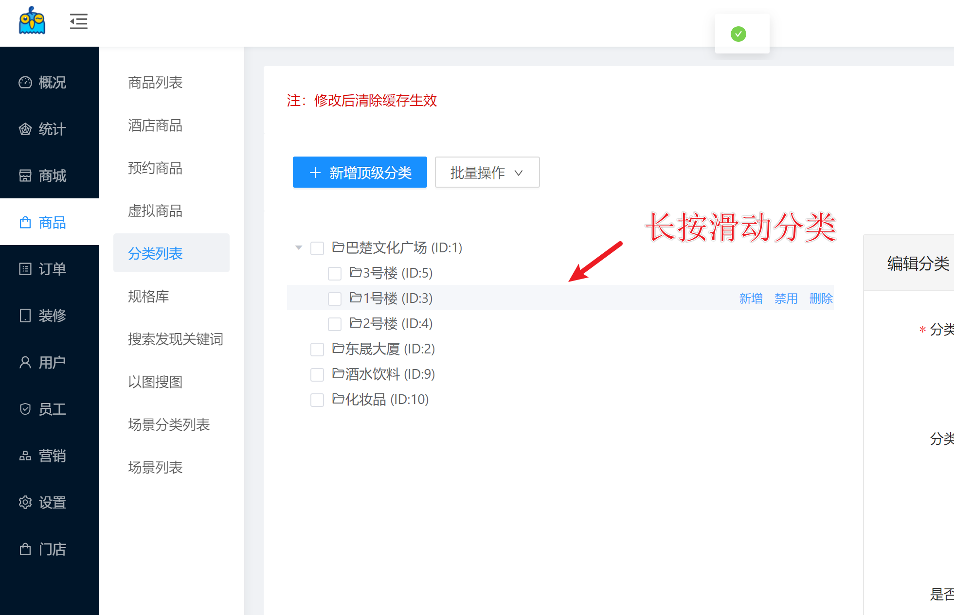Open the 批量操作 dropdown

coord(487,172)
